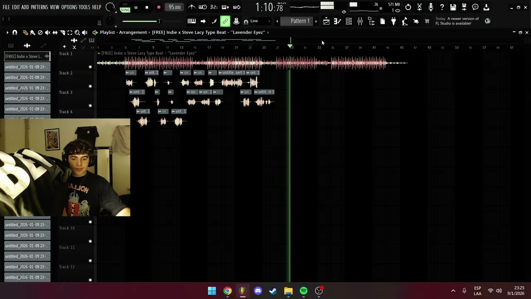
Task: Open the Piano roll view icon
Action: (338, 21)
